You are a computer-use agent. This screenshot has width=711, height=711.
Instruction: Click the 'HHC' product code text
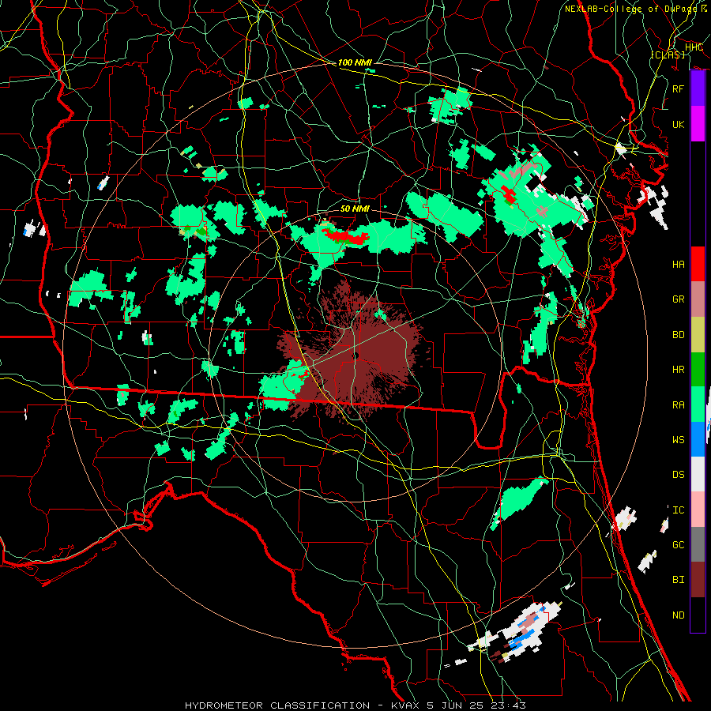(694, 47)
